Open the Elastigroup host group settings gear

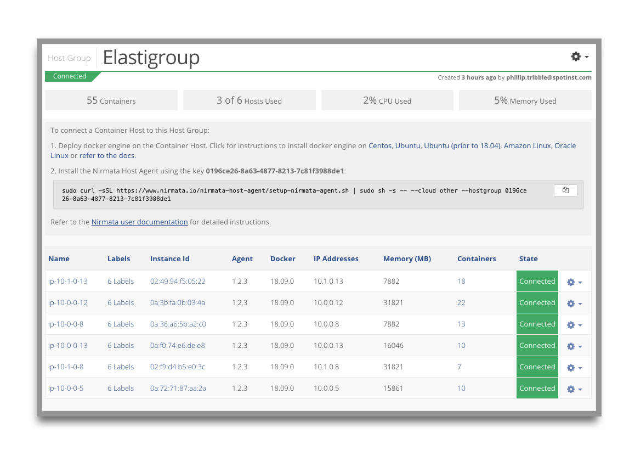tap(580, 57)
